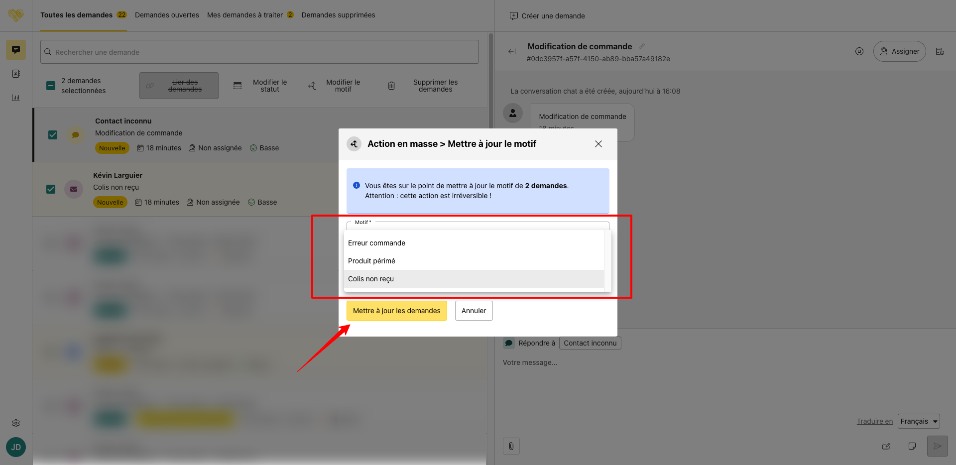This screenshot has height=465, width=956.
Task: Open Demandes supprimées tab
Action: (x=338, y=15)
